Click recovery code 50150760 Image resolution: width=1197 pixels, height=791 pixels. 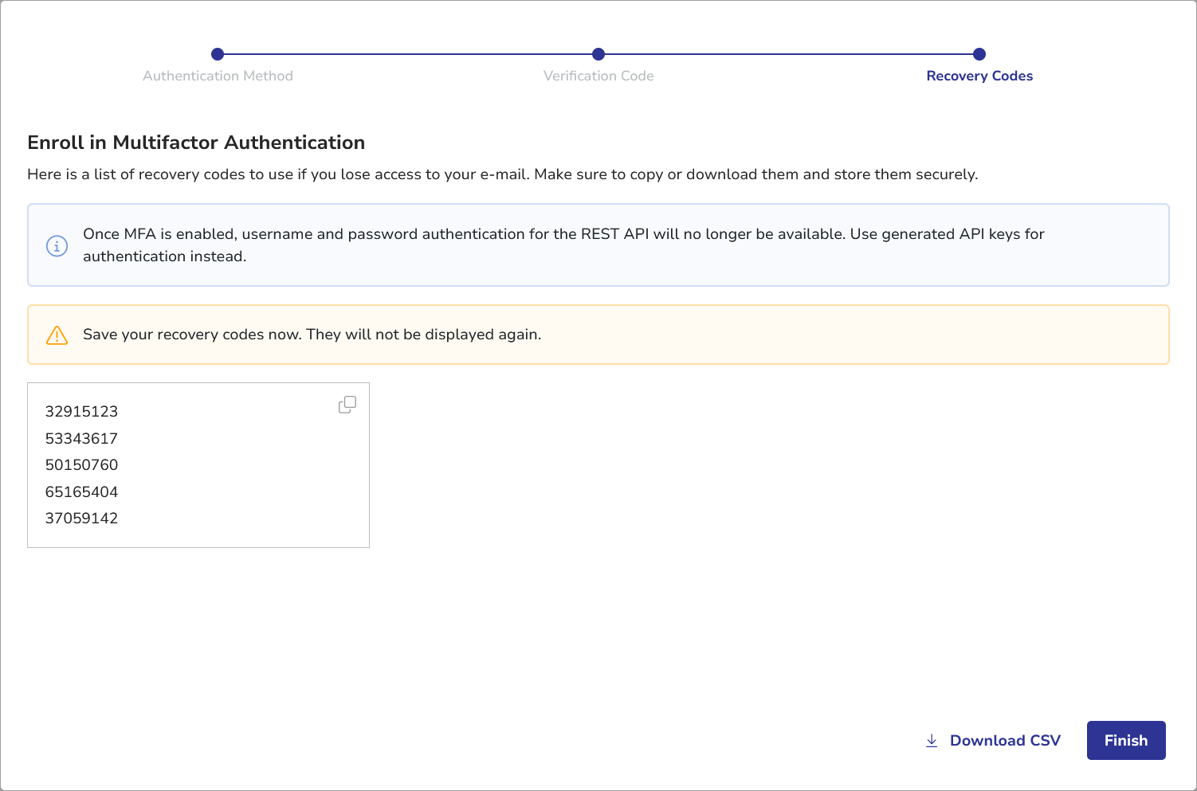click(x=81, y=465)
